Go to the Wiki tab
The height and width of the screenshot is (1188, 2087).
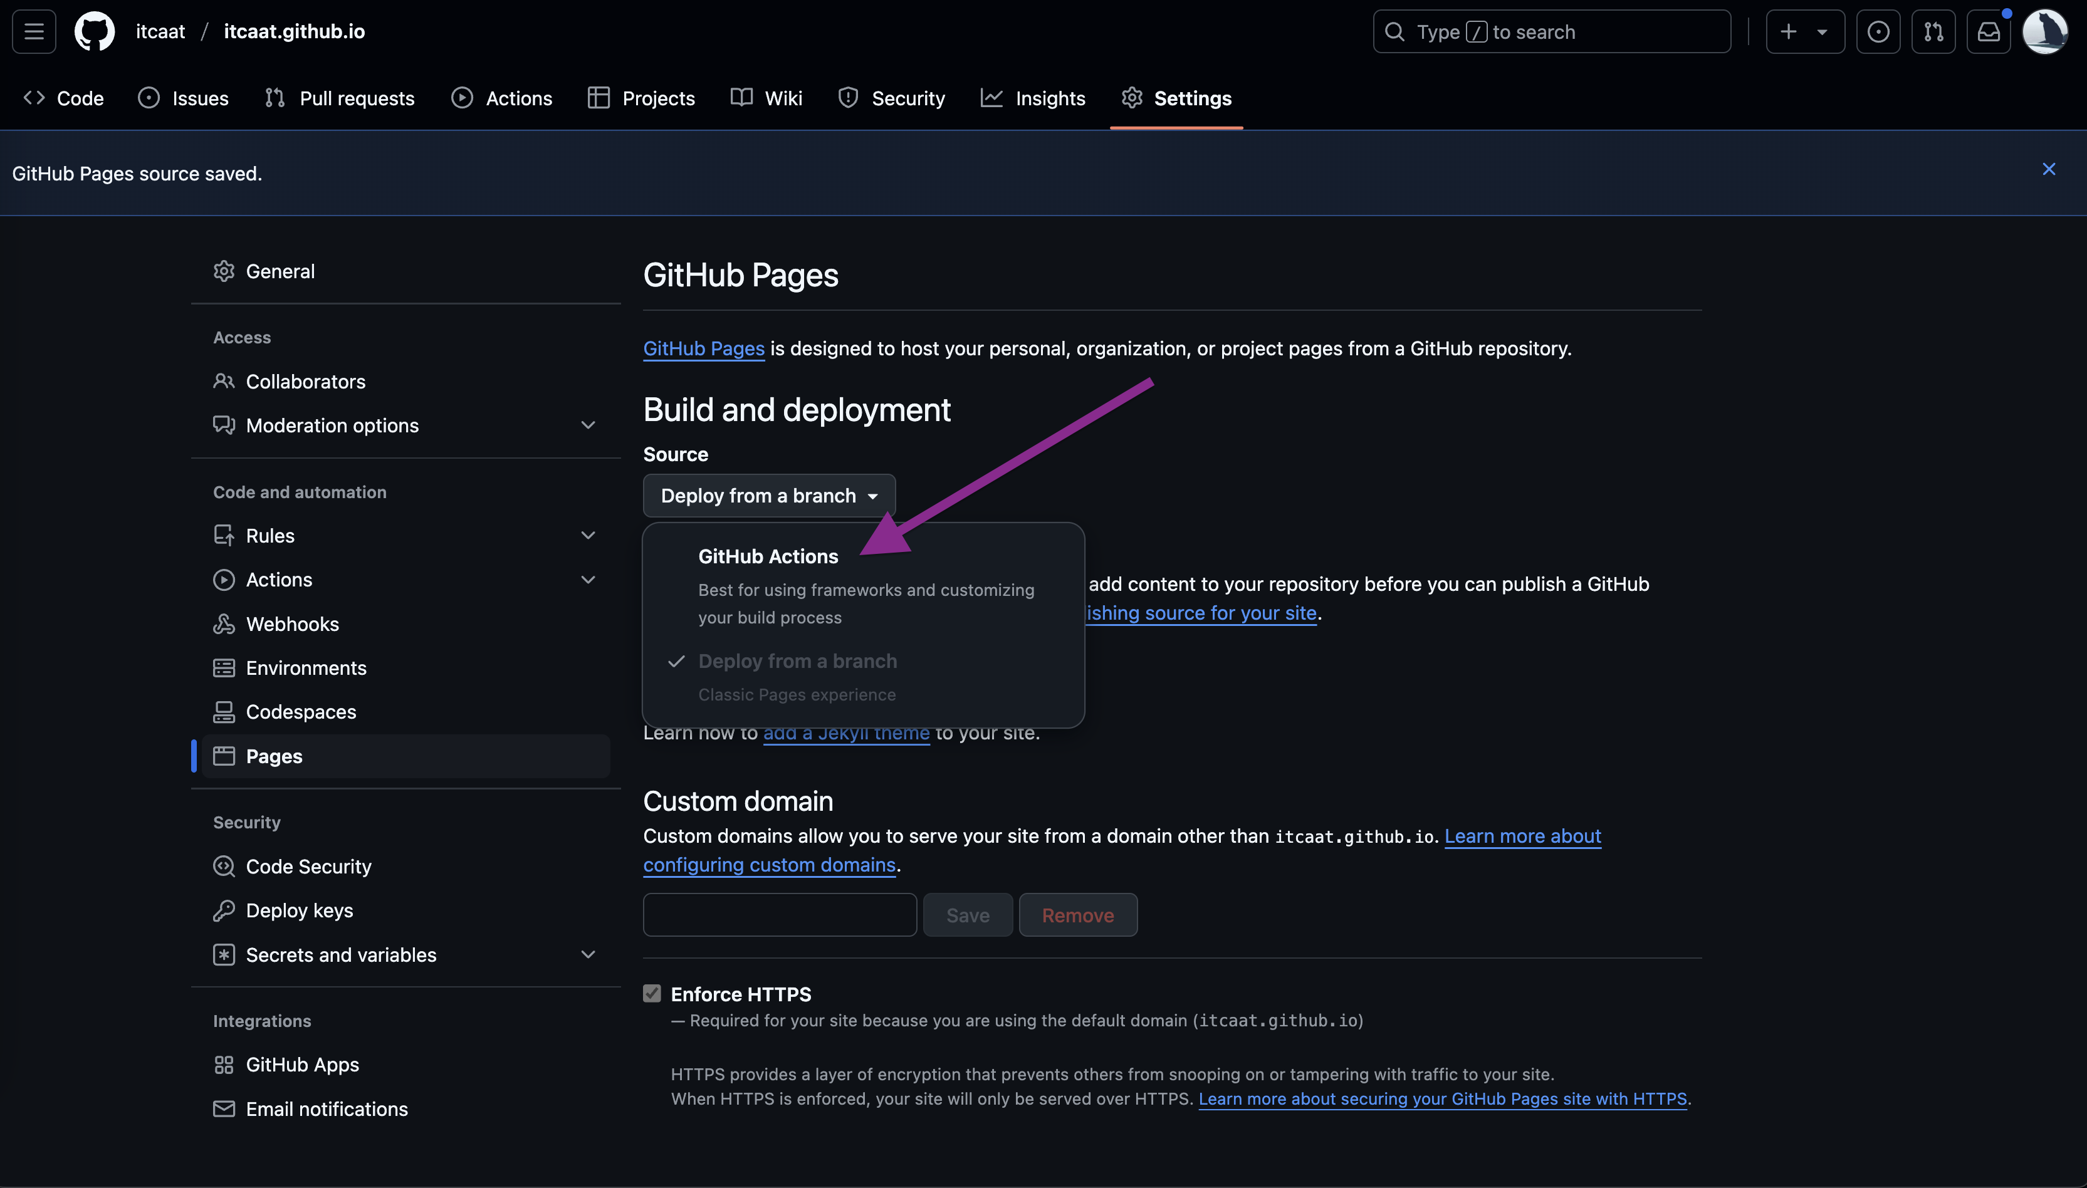pyautogui.click(x=766, y=98)
